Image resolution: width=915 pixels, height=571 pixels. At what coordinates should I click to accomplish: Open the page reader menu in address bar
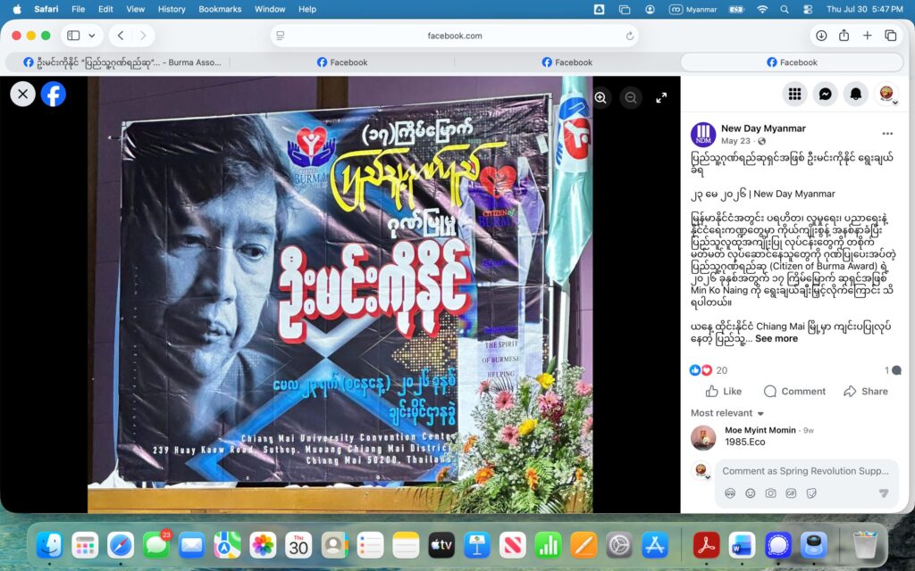[281, 36]
